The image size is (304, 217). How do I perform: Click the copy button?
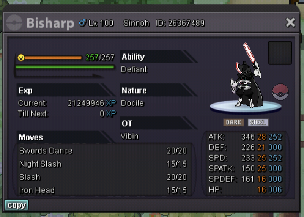(16, 205)
